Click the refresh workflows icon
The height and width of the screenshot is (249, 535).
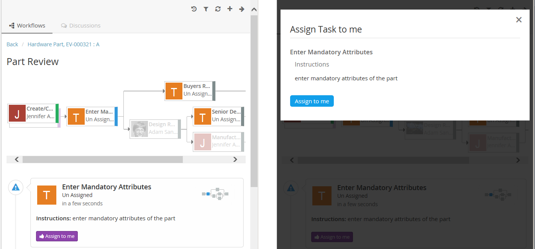pyautogui.click(x=218, y=9)
